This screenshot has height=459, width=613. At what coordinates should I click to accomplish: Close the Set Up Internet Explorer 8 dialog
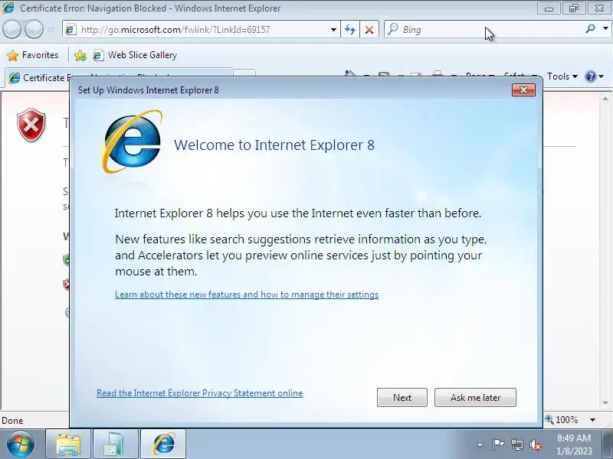pyautogui.click(x=523, y=90)
